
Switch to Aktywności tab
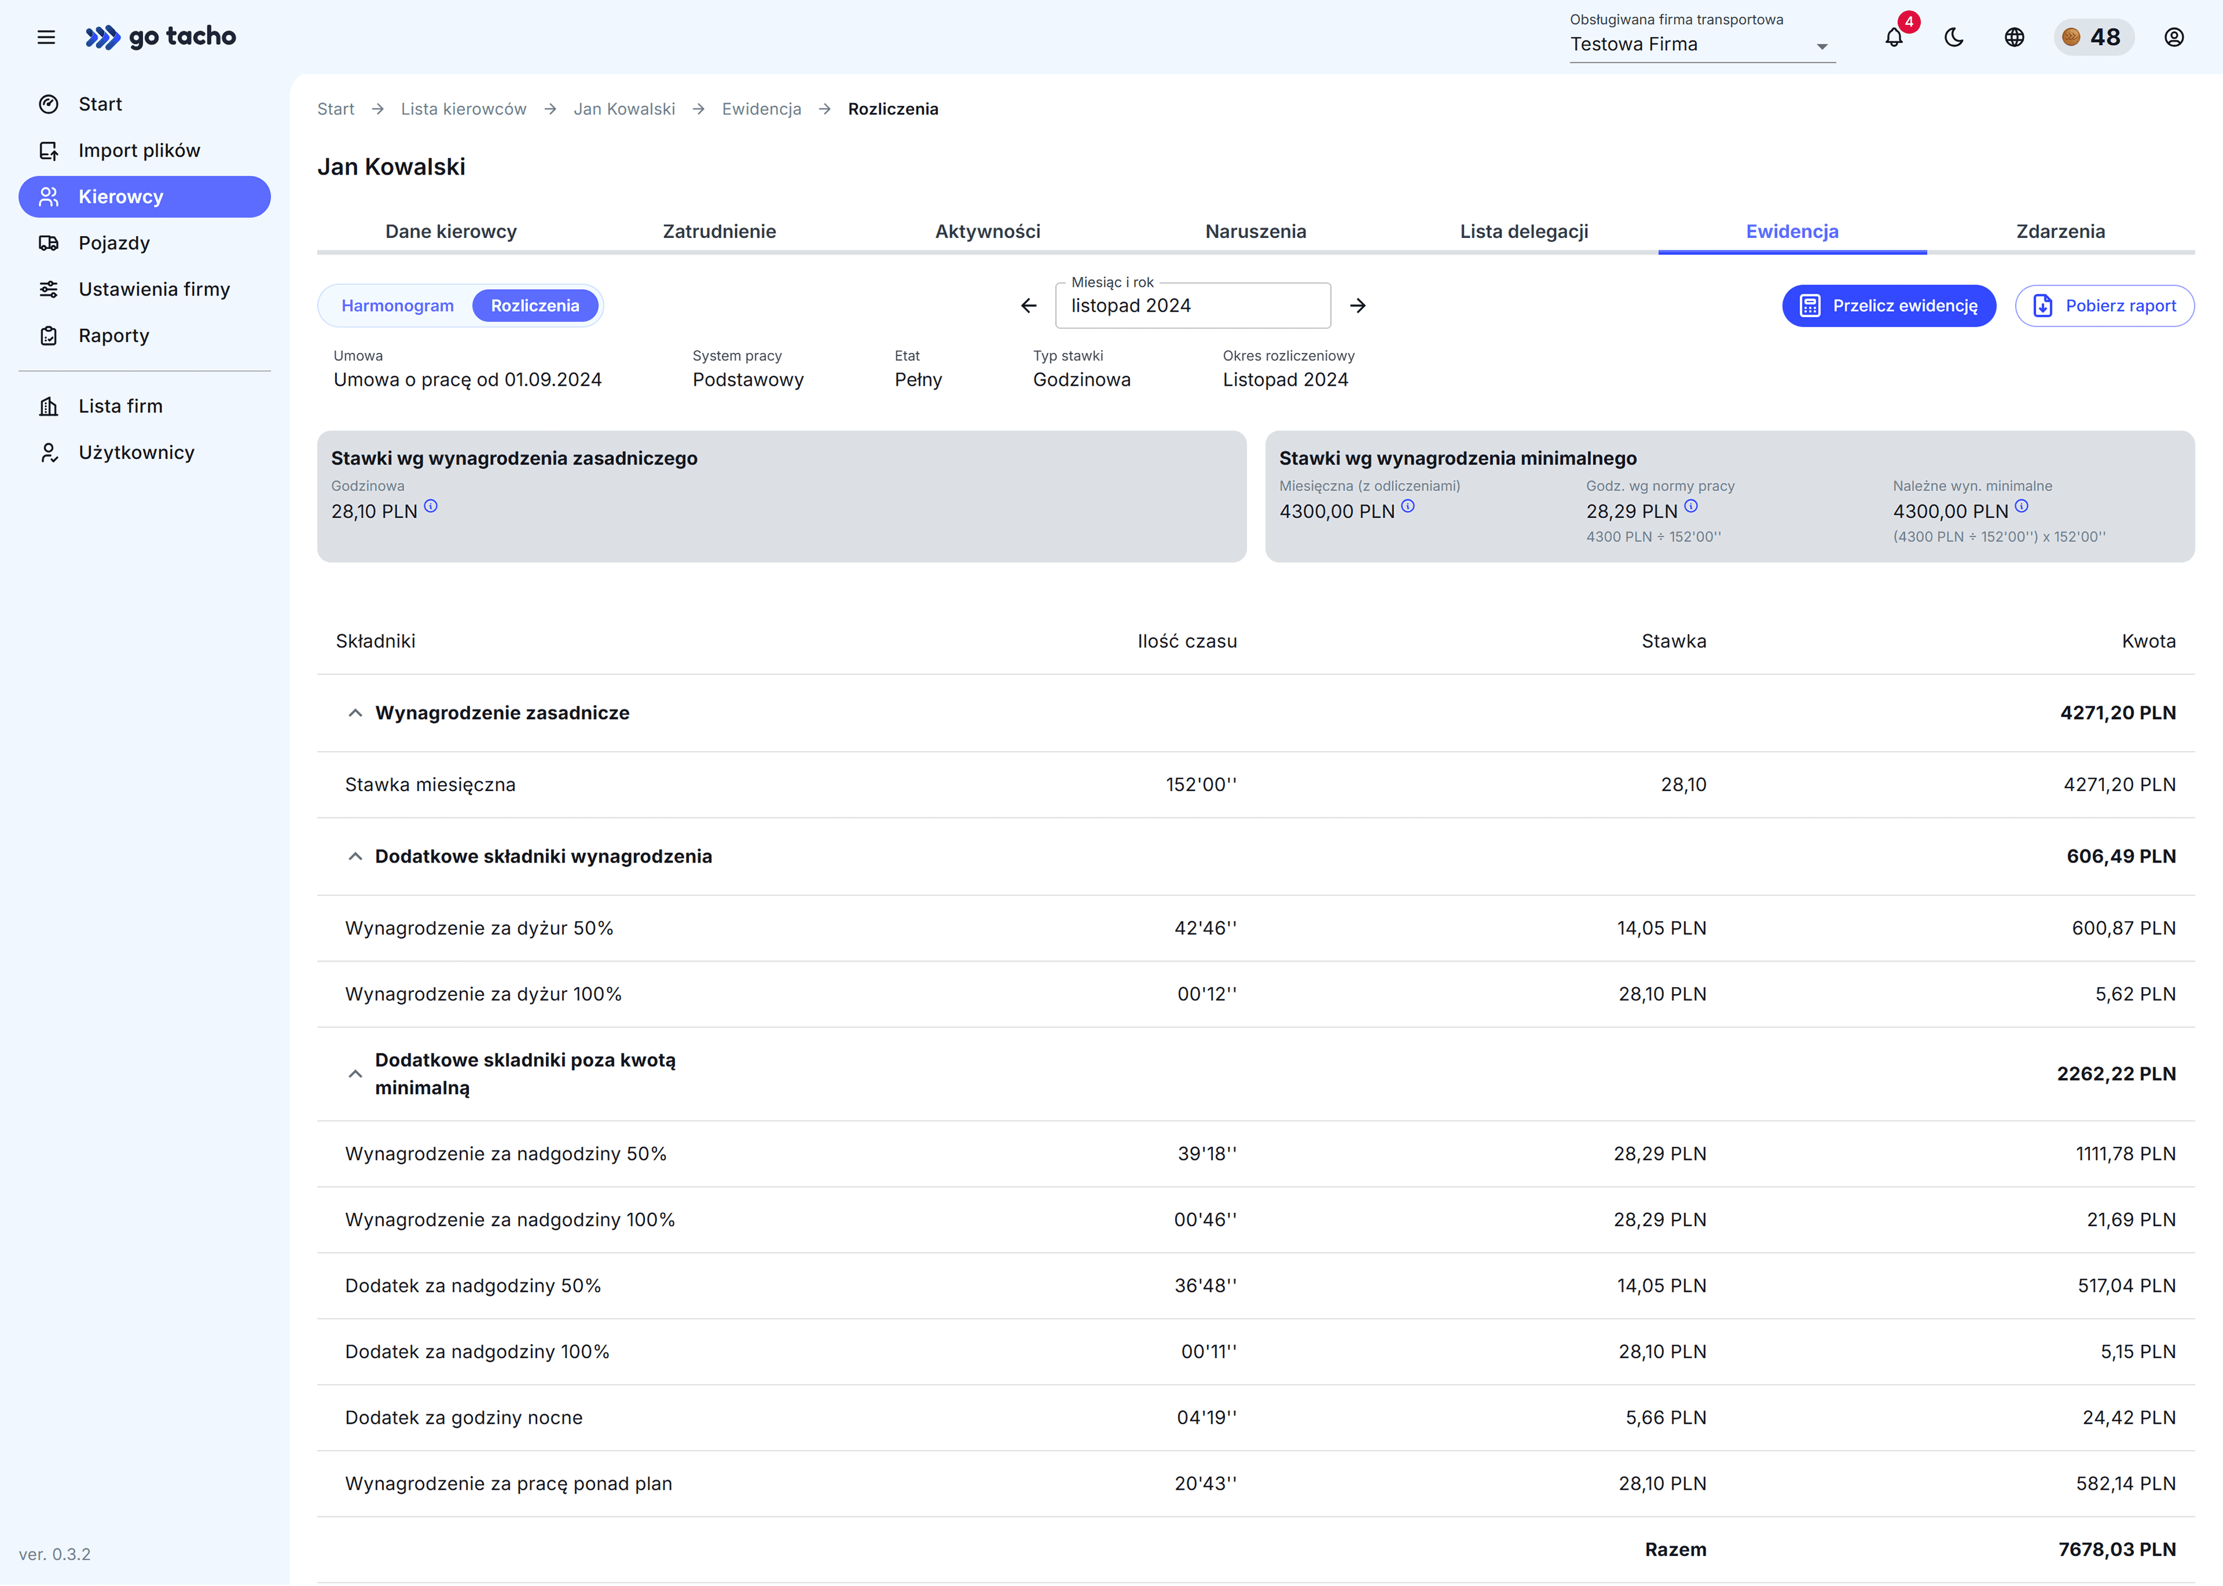[988, 231]
